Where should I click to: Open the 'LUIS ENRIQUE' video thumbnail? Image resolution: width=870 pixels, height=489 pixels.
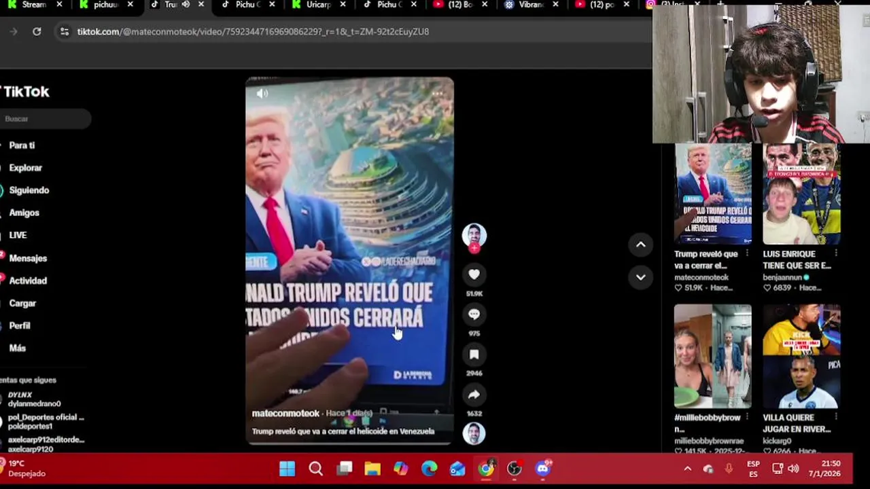(801, 194)
